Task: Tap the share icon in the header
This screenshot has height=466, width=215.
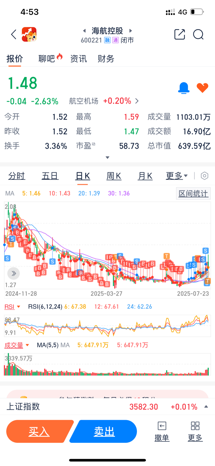Action: click(179, 34)
